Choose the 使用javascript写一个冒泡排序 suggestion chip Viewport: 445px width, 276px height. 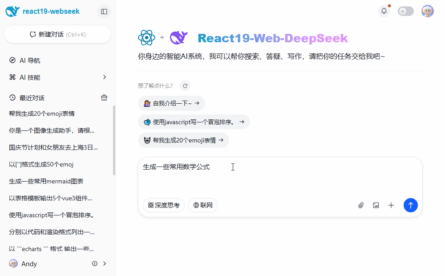pyautogui.click(x=194, y=122)
